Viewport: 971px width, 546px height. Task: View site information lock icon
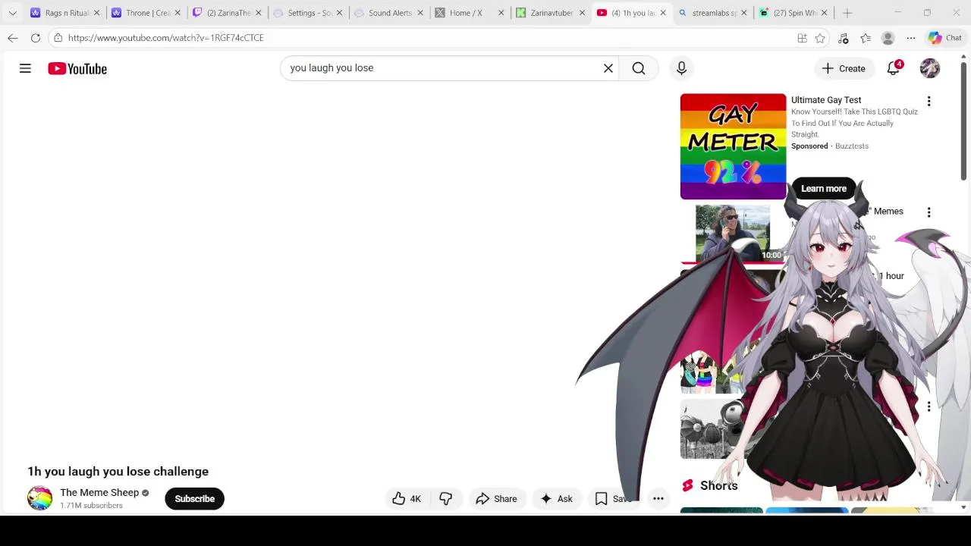tap(58, 38)
